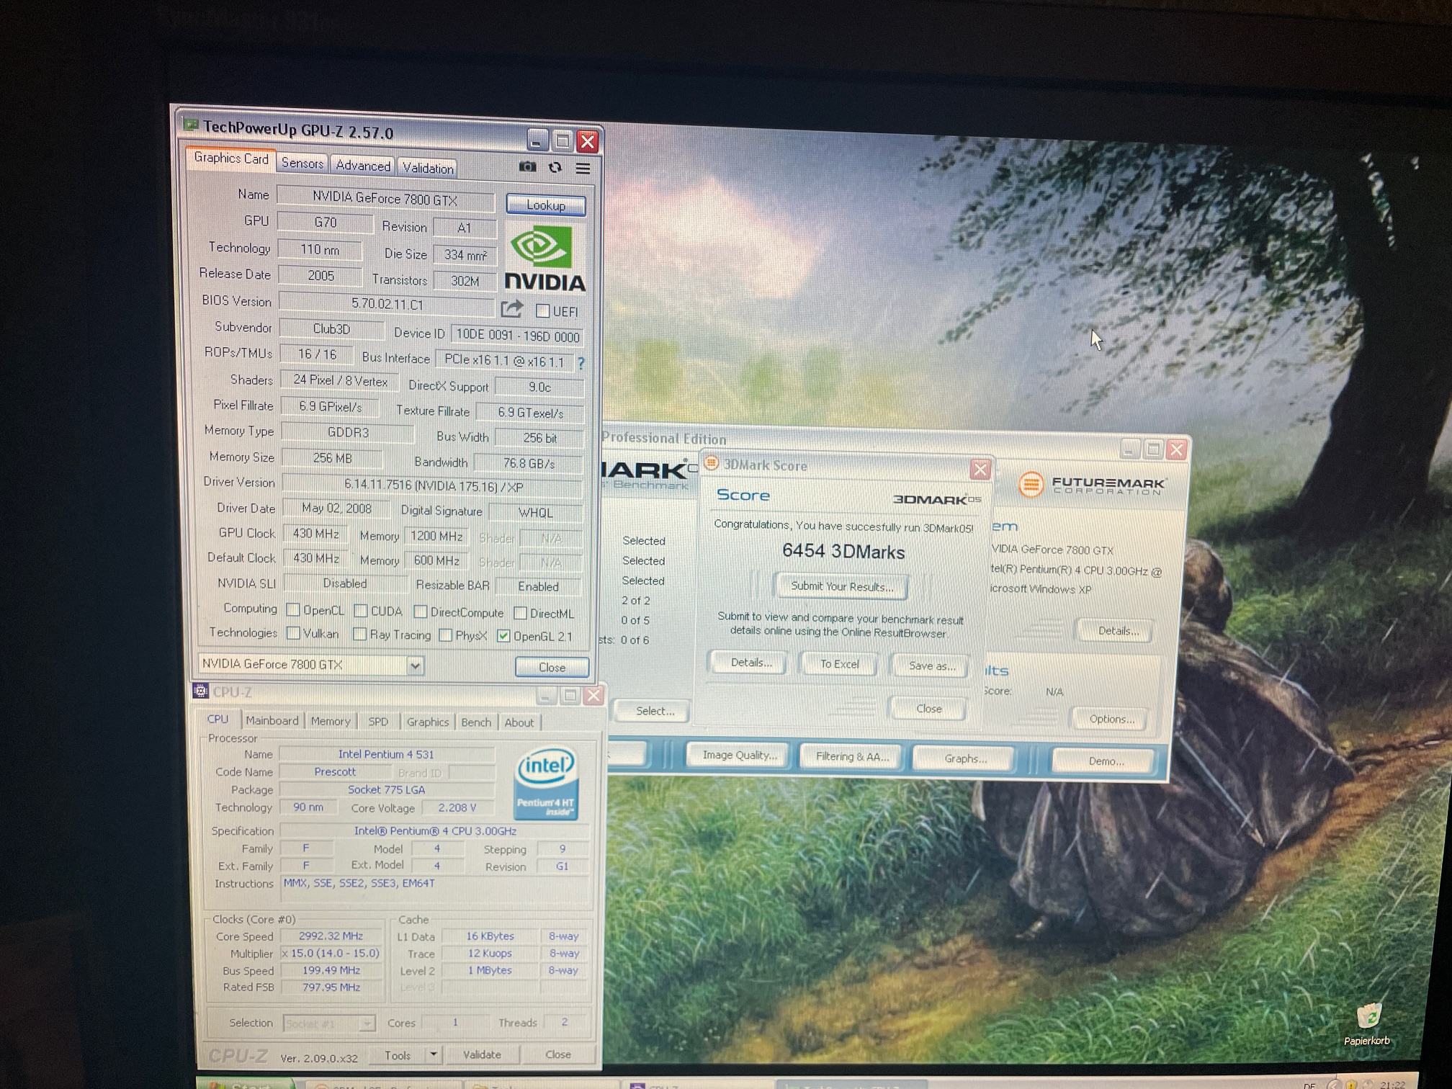1452x1089 pixels.
Task: Click the GPU Name field in GPU-Z
Action: (385, 199)
